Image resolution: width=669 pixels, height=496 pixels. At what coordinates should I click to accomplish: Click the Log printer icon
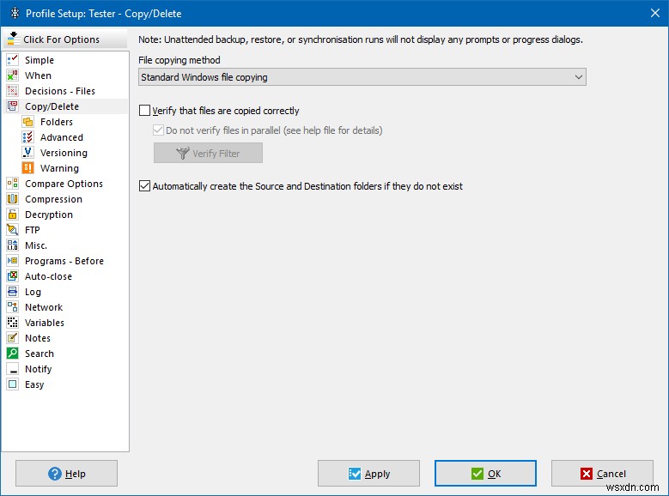coord(13,292)
